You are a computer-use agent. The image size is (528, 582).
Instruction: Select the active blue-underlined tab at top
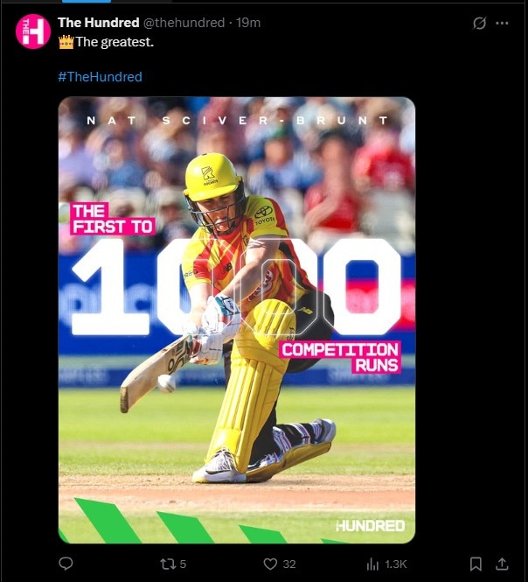pyautogui.click(x=87, y=1)
